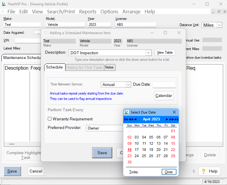Image resolution: width=227 pixels, height=185 pixels.
Task: Click the Model field containing Vehicle
Action: (x=65, y=25)
